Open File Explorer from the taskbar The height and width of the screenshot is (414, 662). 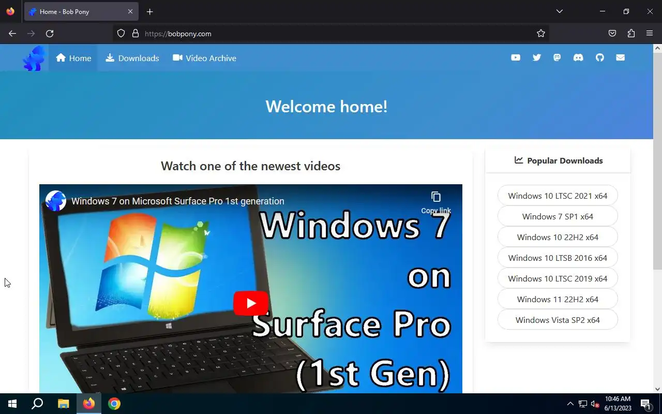63,404
